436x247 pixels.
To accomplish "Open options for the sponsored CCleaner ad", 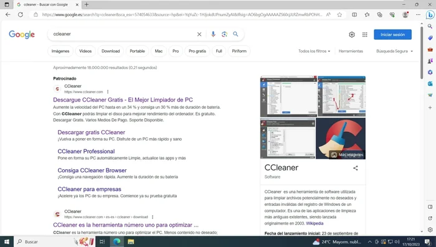I will [x=108, y=91].
